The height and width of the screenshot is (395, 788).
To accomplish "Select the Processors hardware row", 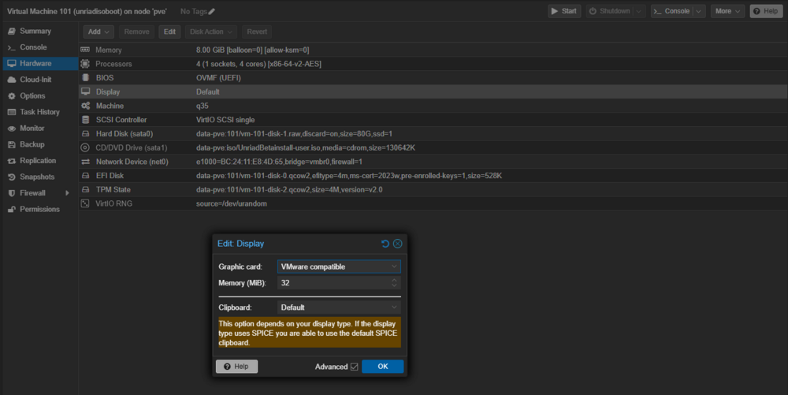I will pyautogui.click(x=433, y=64).
